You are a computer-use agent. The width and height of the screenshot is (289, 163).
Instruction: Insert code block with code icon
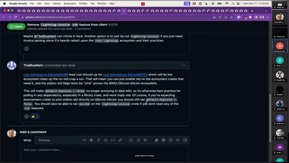[x=113, y=140]
